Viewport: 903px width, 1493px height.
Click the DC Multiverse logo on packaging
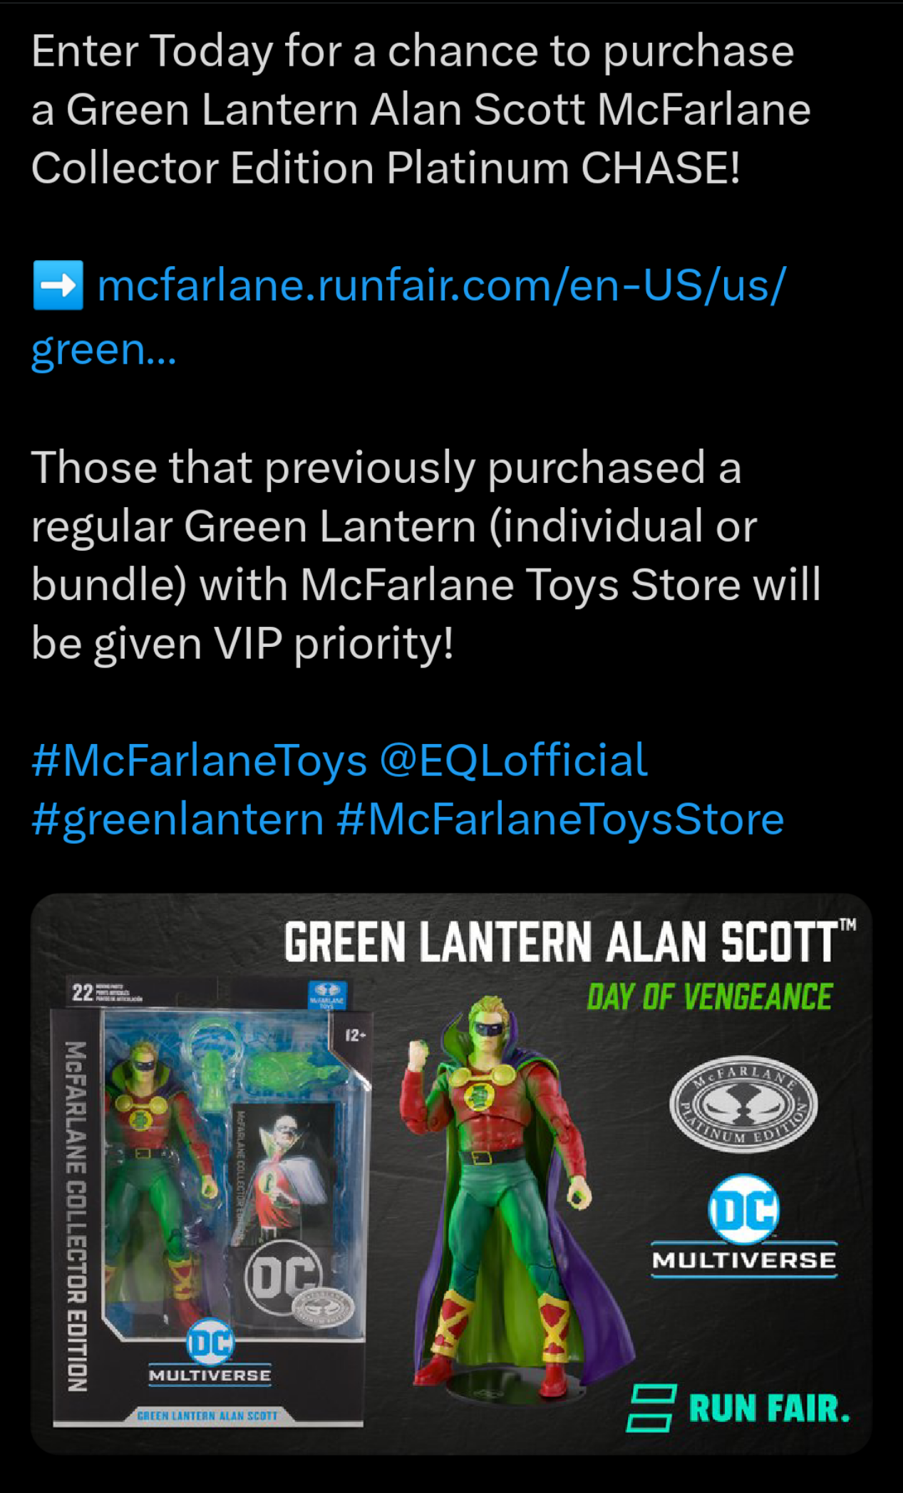click(210, 1353)
